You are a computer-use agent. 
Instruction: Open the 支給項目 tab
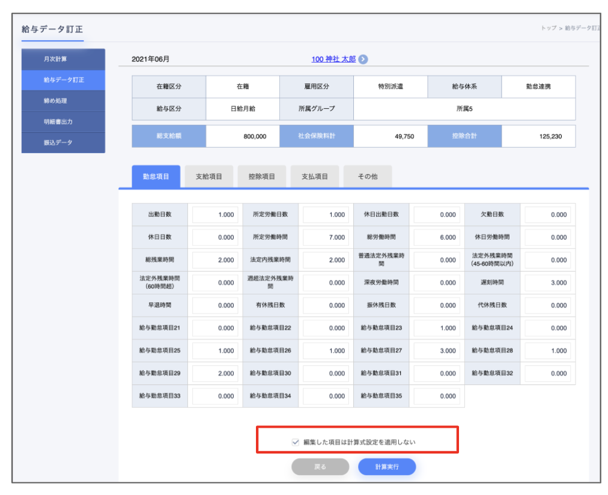(x=209, y=177)
